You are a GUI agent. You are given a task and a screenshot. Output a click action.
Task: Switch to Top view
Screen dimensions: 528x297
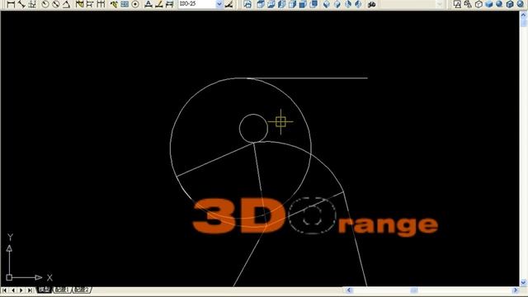click(x=261, y=4)
